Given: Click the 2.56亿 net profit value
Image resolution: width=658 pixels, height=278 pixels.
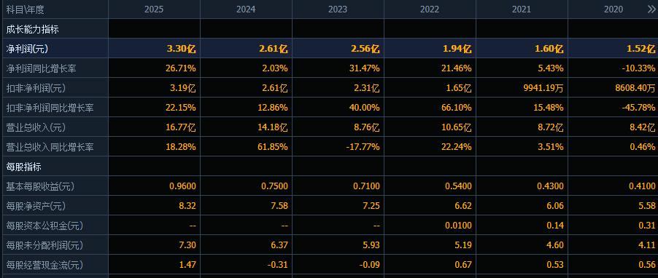Looking at the screenshot, I should pyautogui.click(x=365, y=49).
